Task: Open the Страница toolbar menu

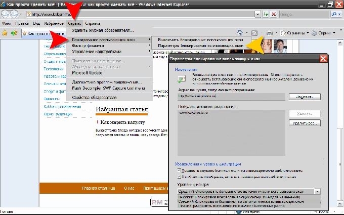Action: tap(295, 33)
